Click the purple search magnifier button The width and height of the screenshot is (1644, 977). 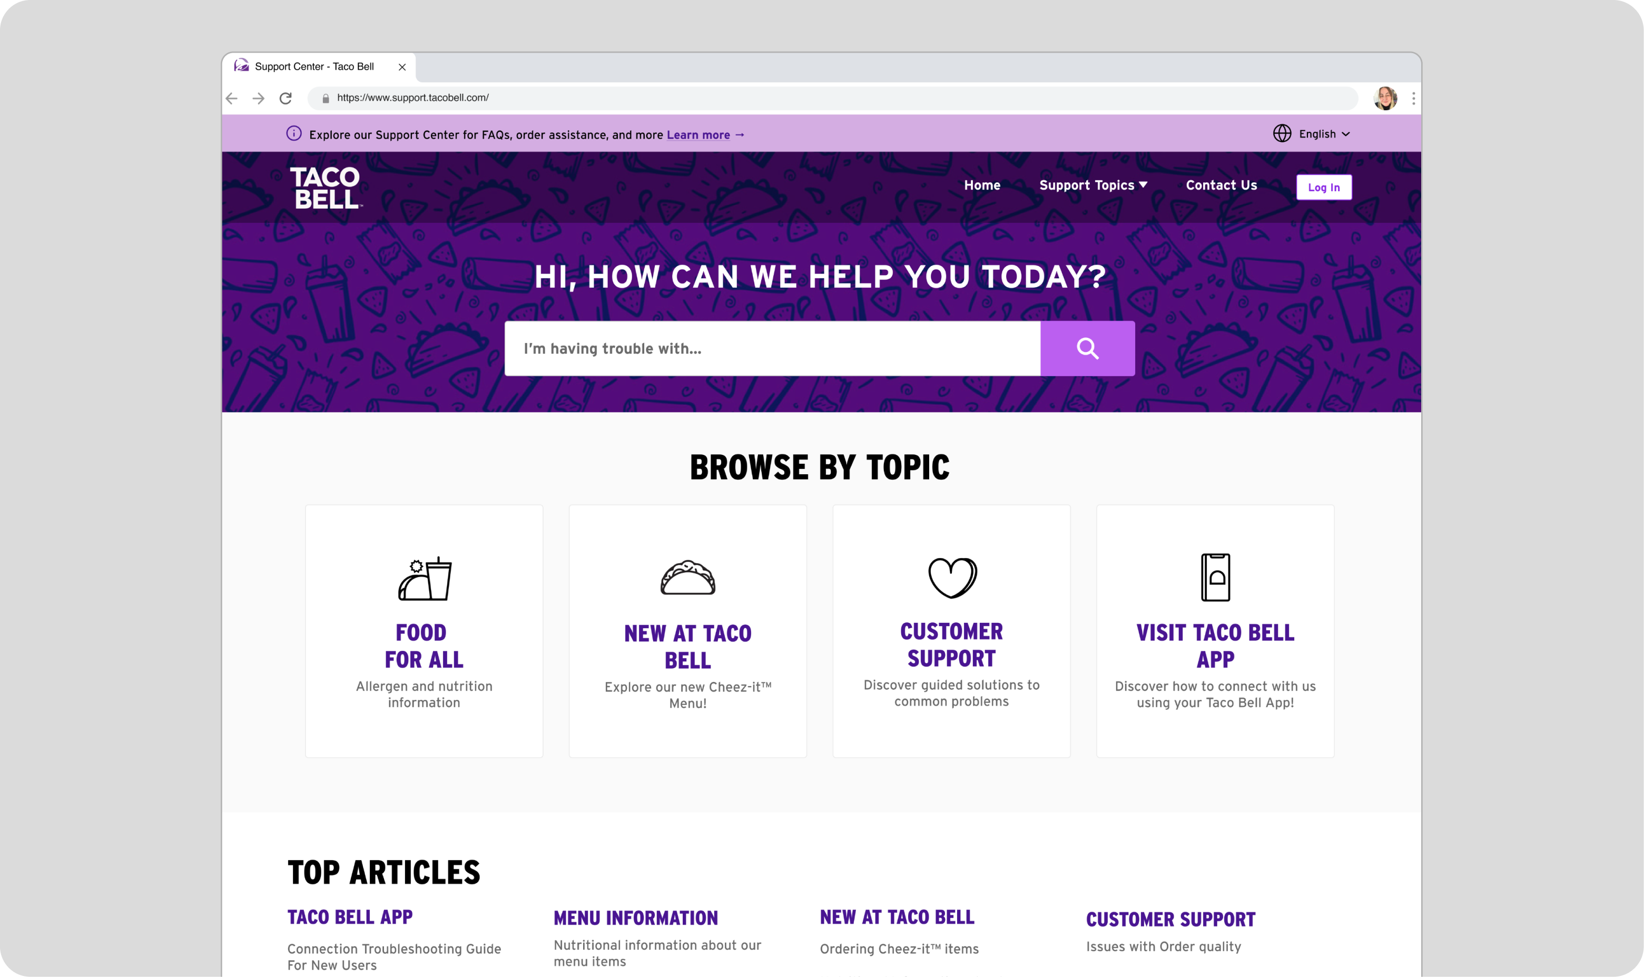point(1087,348)
